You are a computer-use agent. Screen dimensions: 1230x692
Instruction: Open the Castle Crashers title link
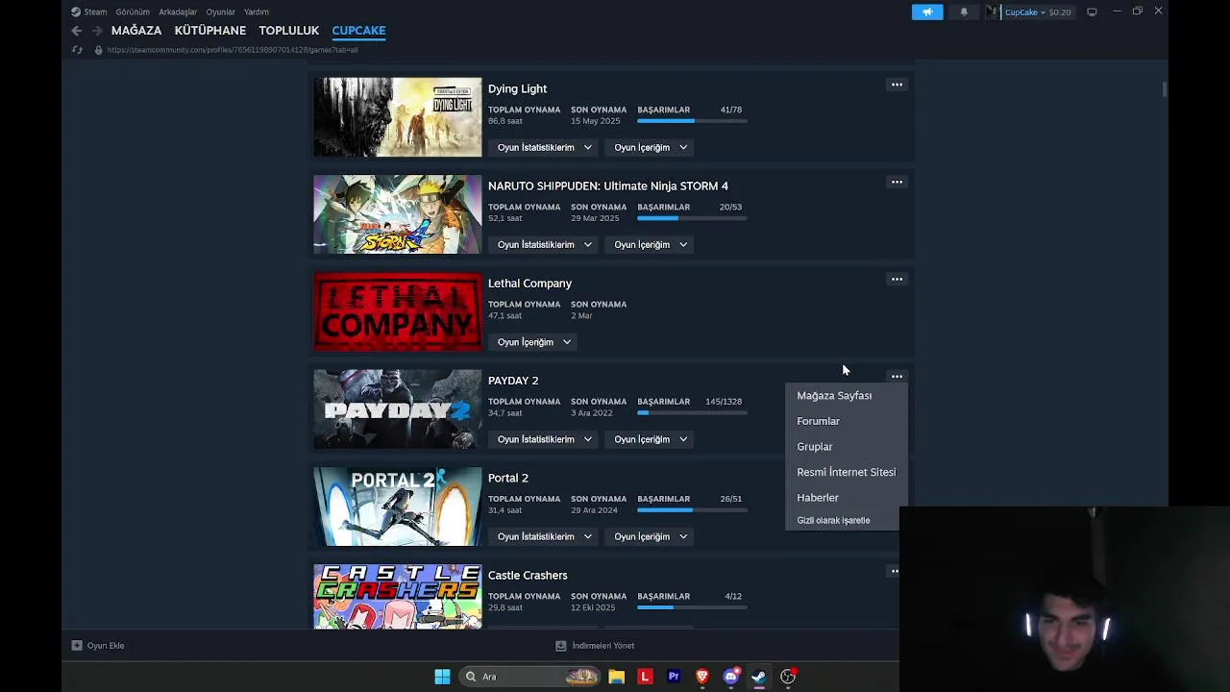pyautogui.click(x=528, y=575)
